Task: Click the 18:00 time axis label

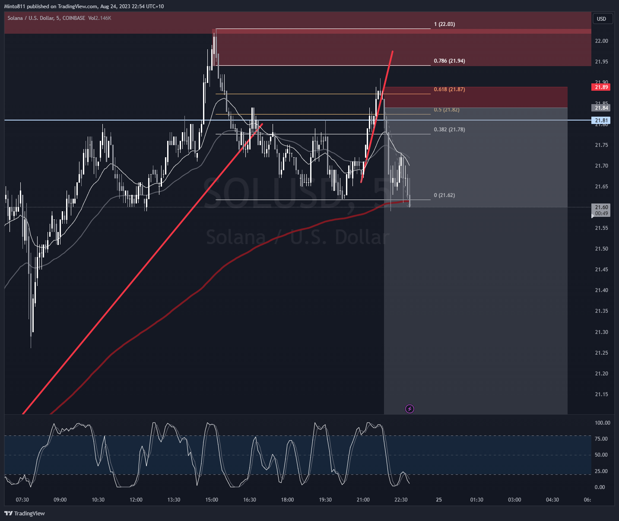Action: tap(287, 500)
